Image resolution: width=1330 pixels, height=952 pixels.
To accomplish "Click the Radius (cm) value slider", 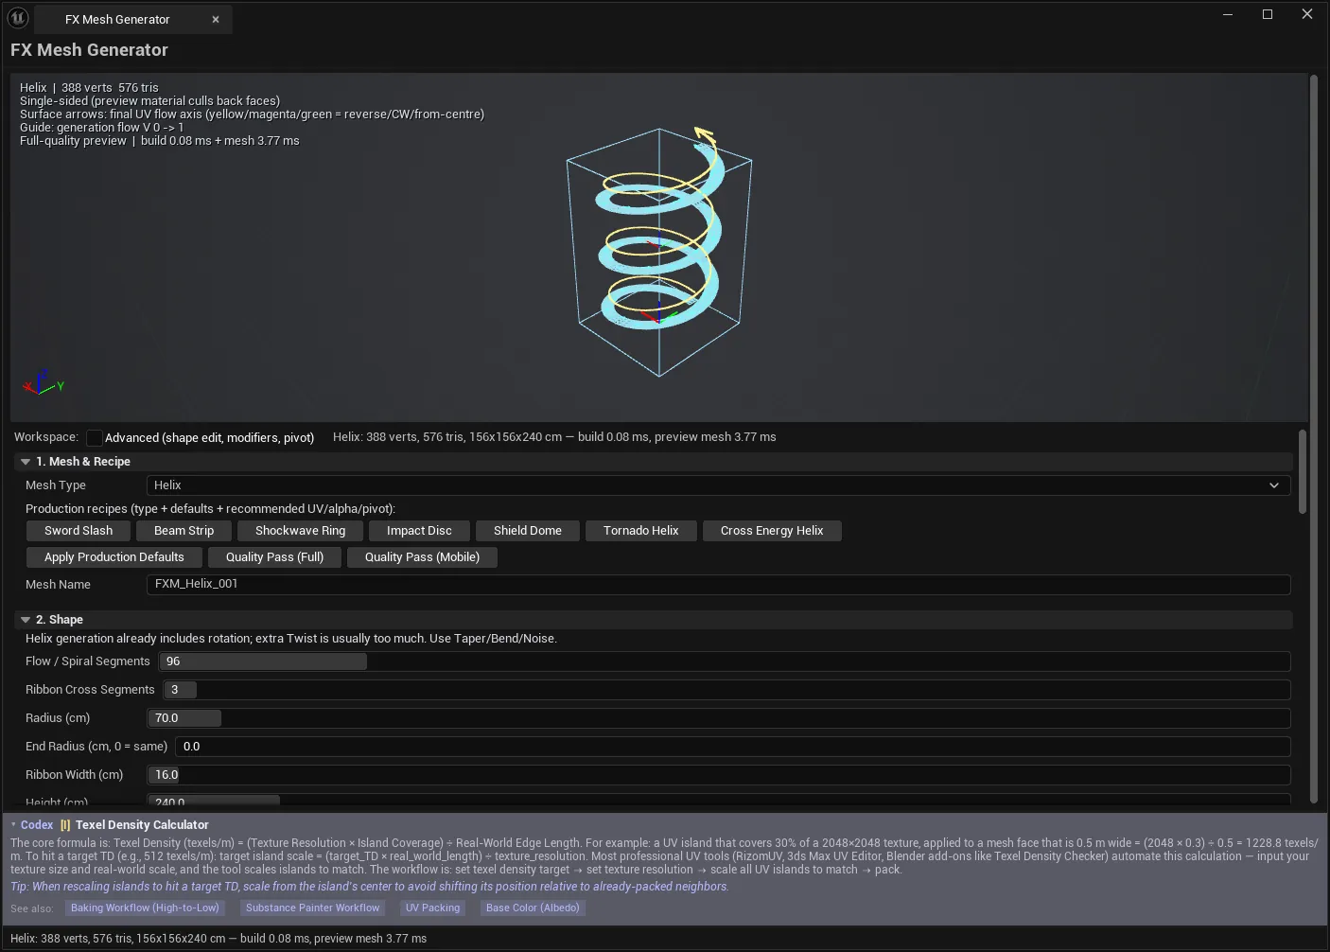I will [x=718, y=718].
